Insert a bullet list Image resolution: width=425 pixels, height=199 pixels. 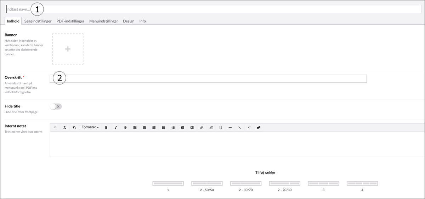(x=163, y=128)
